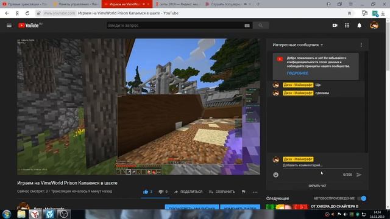The width and height of the screenshot is (390, 219).
Task: Select the active VimeWorld YouTube tab
Action: point(127,4)
